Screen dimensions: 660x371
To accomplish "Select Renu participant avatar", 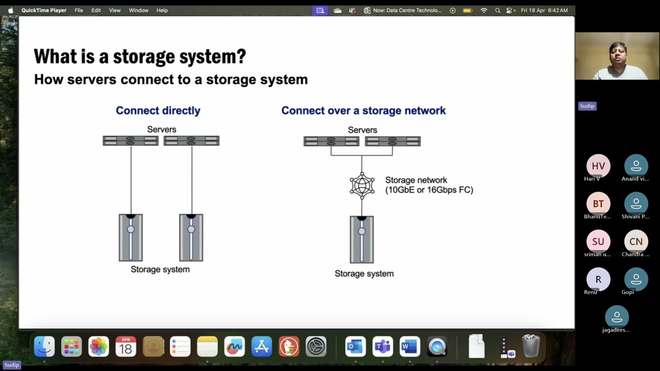I will (x=598, y=279).
